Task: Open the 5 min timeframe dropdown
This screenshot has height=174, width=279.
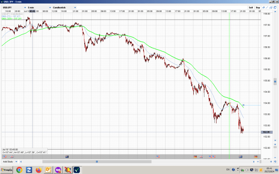Action: 39,8
